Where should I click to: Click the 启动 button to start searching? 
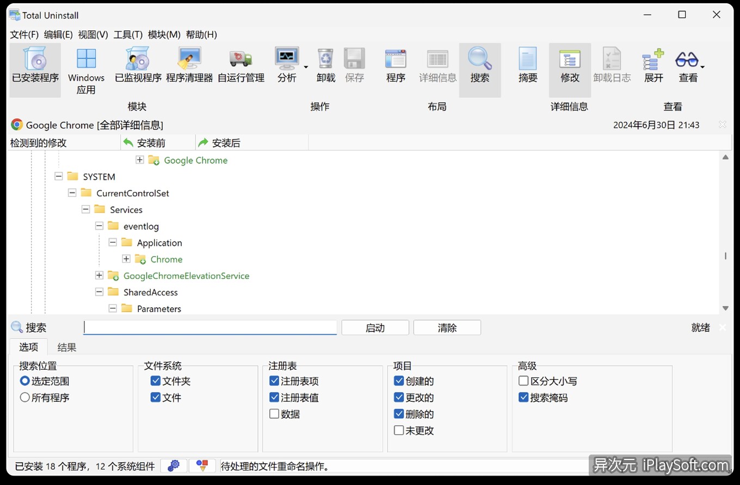point(374,327)
